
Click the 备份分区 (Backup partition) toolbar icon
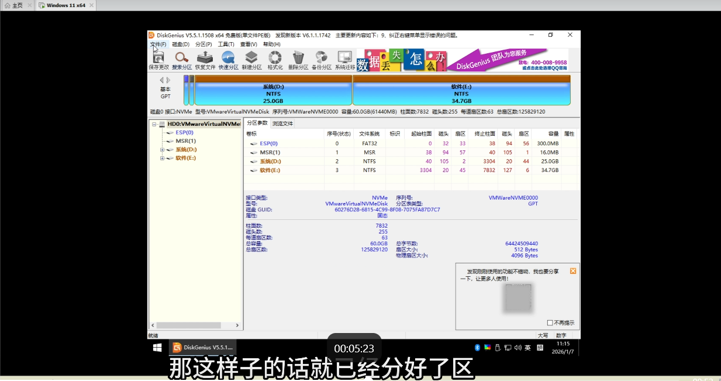point(322,60)
